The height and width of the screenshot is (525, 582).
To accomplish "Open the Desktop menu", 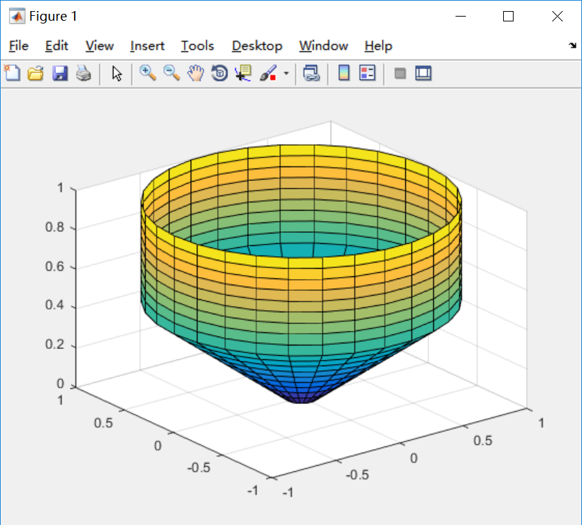I will [257, 46].
